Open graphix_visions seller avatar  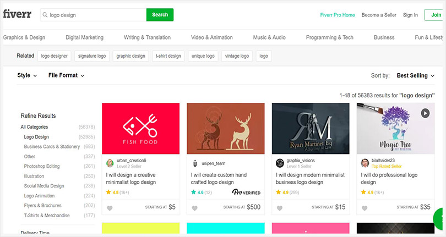pos(280,163)
